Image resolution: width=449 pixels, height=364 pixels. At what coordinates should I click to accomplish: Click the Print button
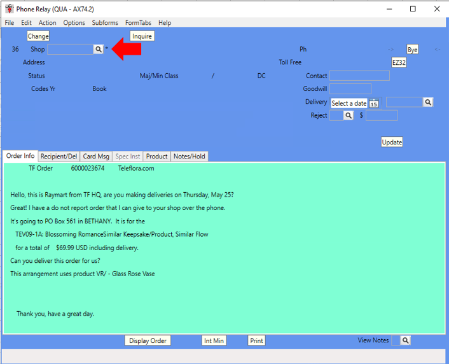click(256, 340)
